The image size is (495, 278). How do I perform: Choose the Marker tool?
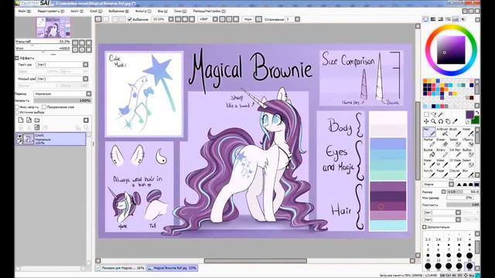428,142
